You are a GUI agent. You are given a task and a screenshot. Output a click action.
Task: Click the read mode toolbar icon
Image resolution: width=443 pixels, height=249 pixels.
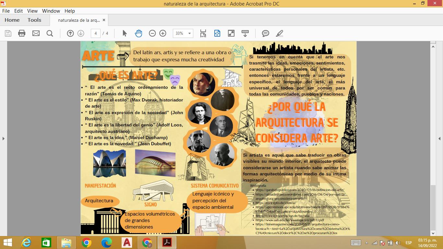tap(245, 33)
